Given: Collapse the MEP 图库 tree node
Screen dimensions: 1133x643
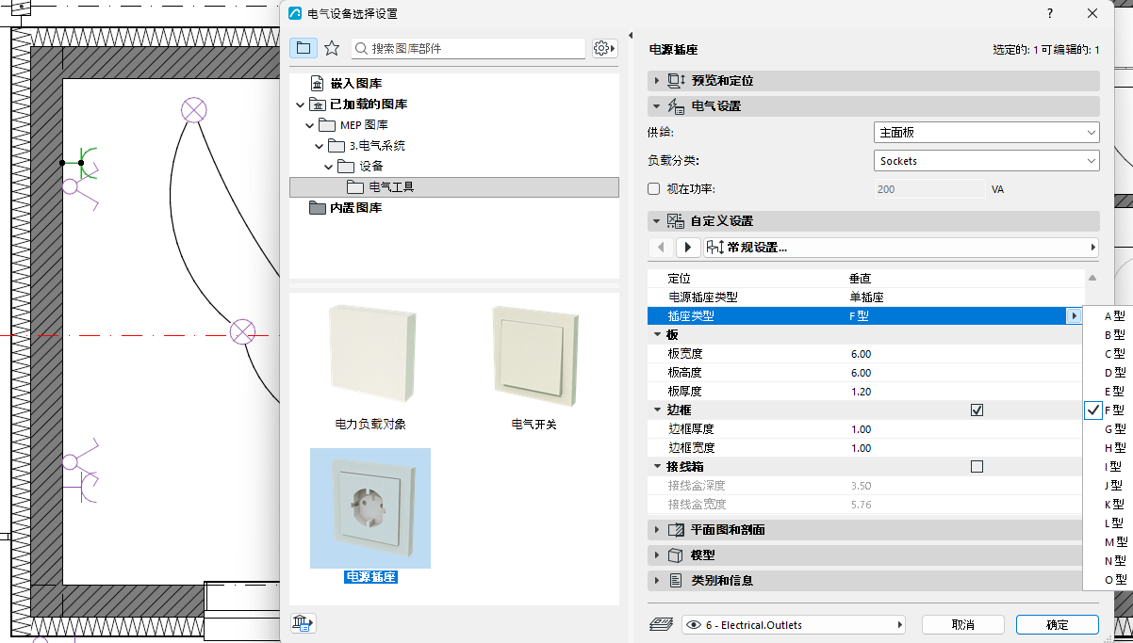Looking at the screenshot, I should [309, 125].
